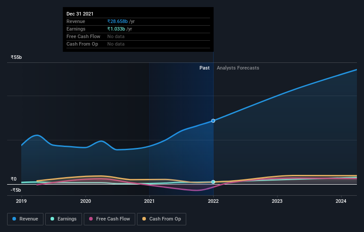Click the 2024 x-axis label
Image resolution: width=364 pixels, height=232 pixels.
click(341, 201)
